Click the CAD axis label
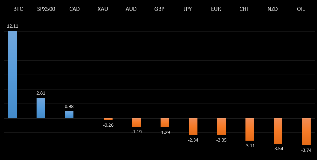Viewport: 317px width, 160px height. pyautogui.click(x=74, y=9)
